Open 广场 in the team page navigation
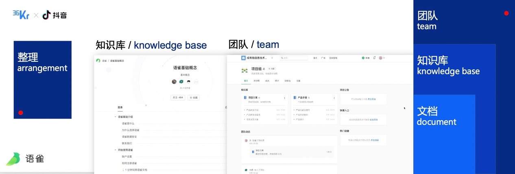The image size is (515, 174). (x=323, y=58)
